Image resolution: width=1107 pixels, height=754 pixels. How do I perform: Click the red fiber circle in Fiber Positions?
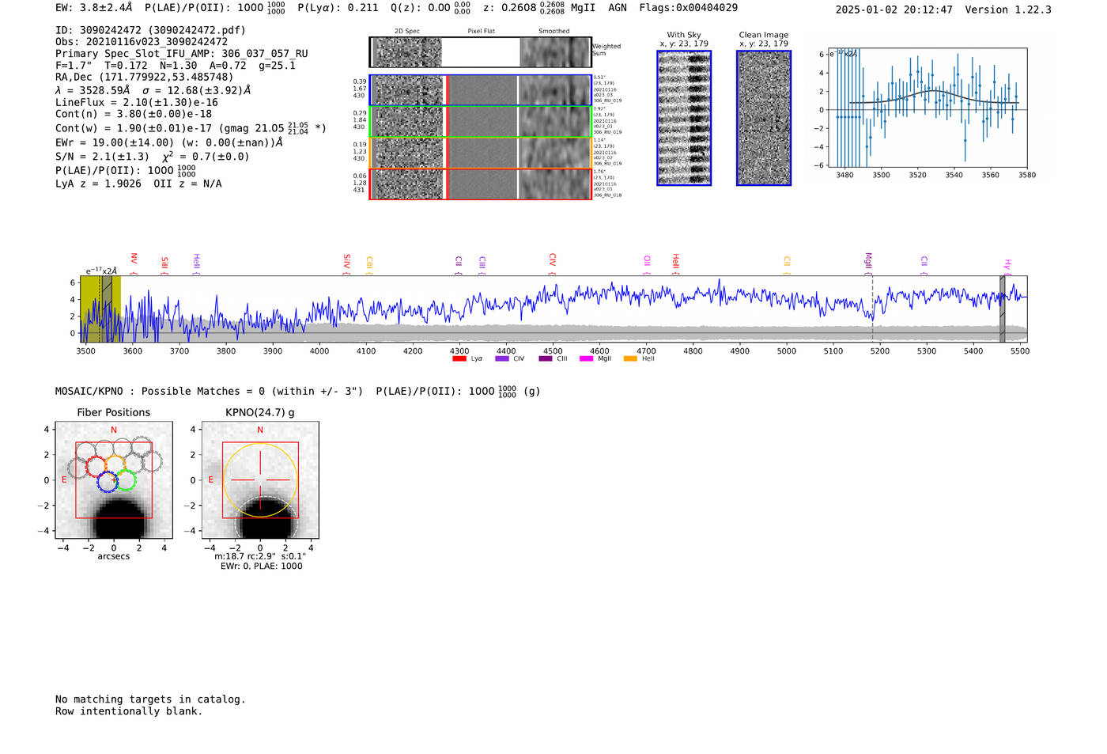tap(96, 466)
